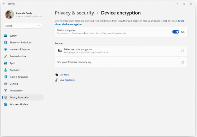
Task: Click the System monitor icon in sidebar
Action: [x=6, y=36]
